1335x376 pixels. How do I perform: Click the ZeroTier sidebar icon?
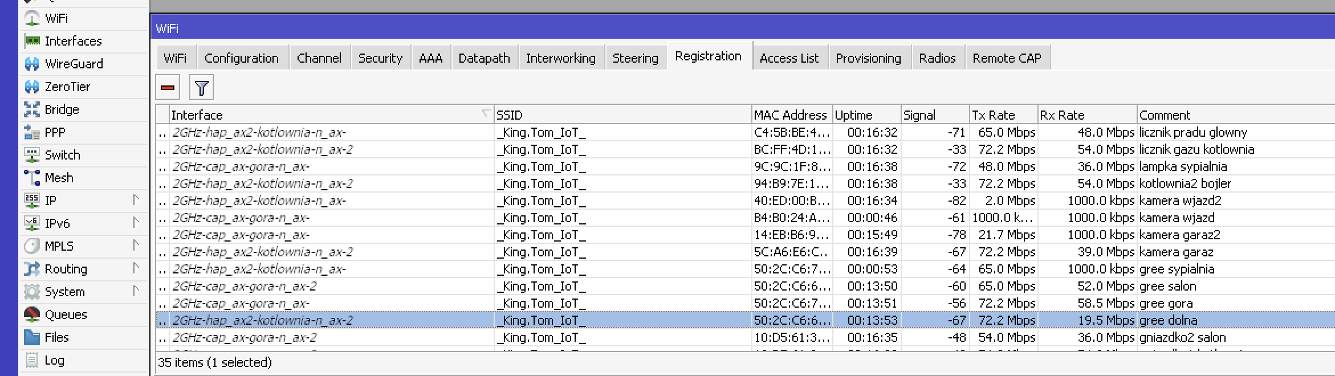pyautogui.click(x=32, y=87)
